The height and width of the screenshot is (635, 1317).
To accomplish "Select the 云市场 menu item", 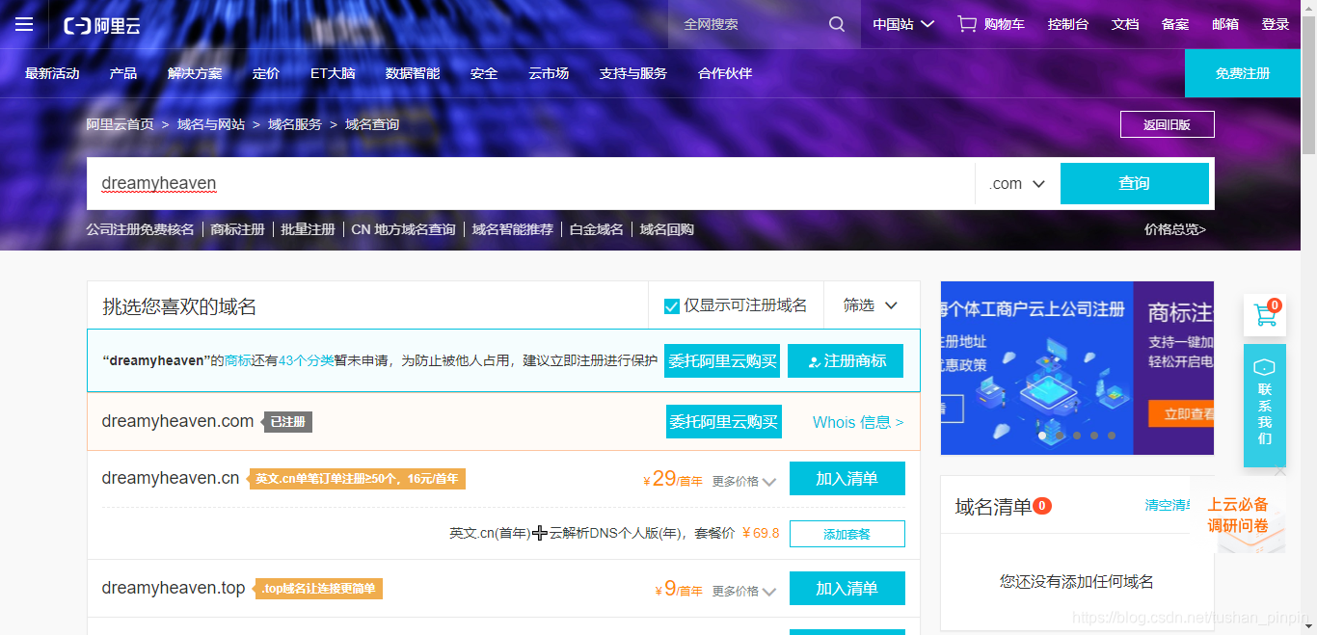I will click(549, 73).
